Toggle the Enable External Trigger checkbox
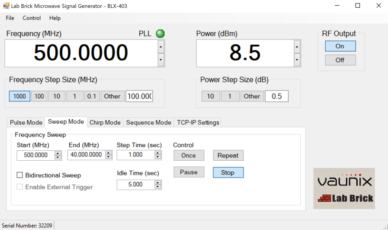This screenshot has width=388, height=230. (x=19, y=187)
